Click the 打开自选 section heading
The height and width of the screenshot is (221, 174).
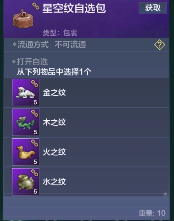point(32,62)
